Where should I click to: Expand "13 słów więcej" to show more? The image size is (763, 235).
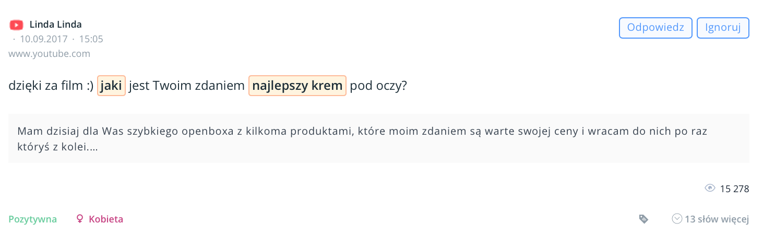coord(717,219)
